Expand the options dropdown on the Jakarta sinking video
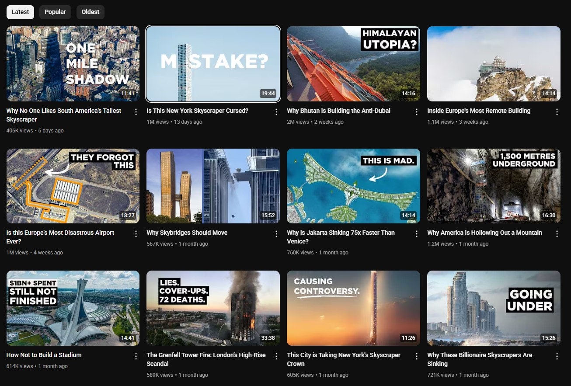 click(416, 233)
